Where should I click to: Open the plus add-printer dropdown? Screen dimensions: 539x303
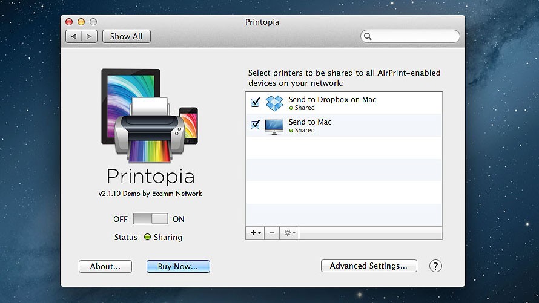coord(255,233)
